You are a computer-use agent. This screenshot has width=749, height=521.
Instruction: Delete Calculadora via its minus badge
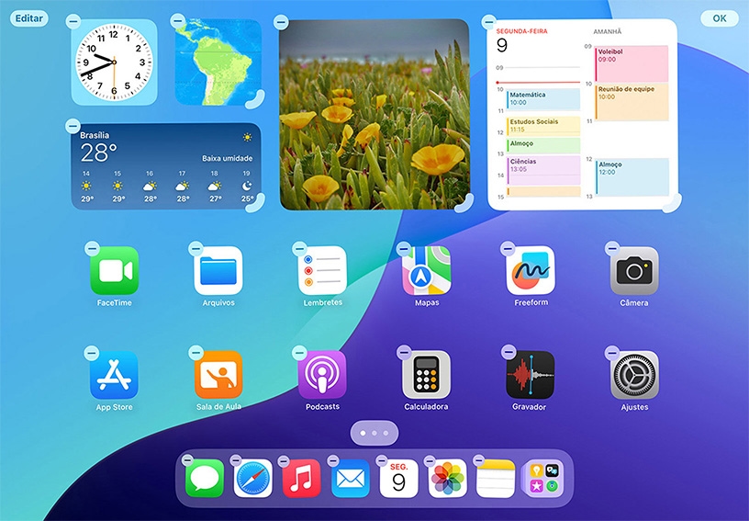[x=404, y=353]
